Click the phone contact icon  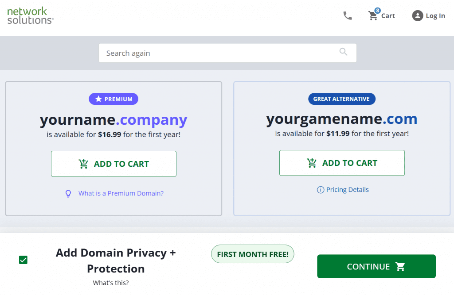[x=348, y=15]
